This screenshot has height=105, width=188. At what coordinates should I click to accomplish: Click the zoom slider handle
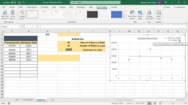click(x=173, y=103)
